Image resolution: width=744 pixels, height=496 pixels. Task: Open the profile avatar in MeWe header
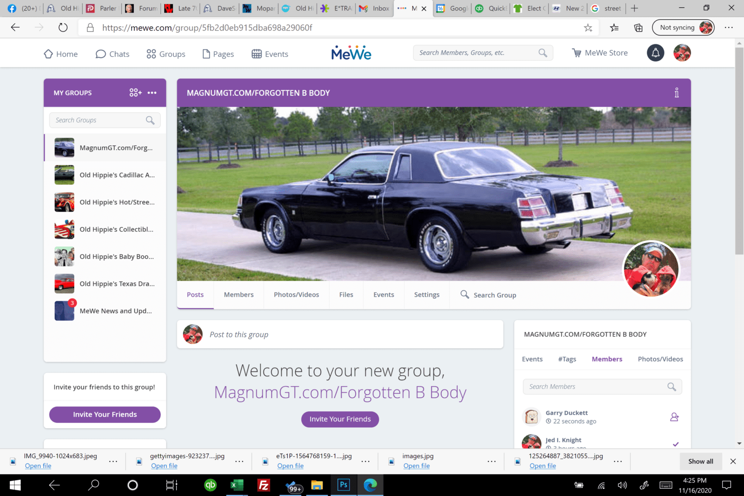682,53
